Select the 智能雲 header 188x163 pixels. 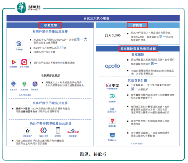137,25
